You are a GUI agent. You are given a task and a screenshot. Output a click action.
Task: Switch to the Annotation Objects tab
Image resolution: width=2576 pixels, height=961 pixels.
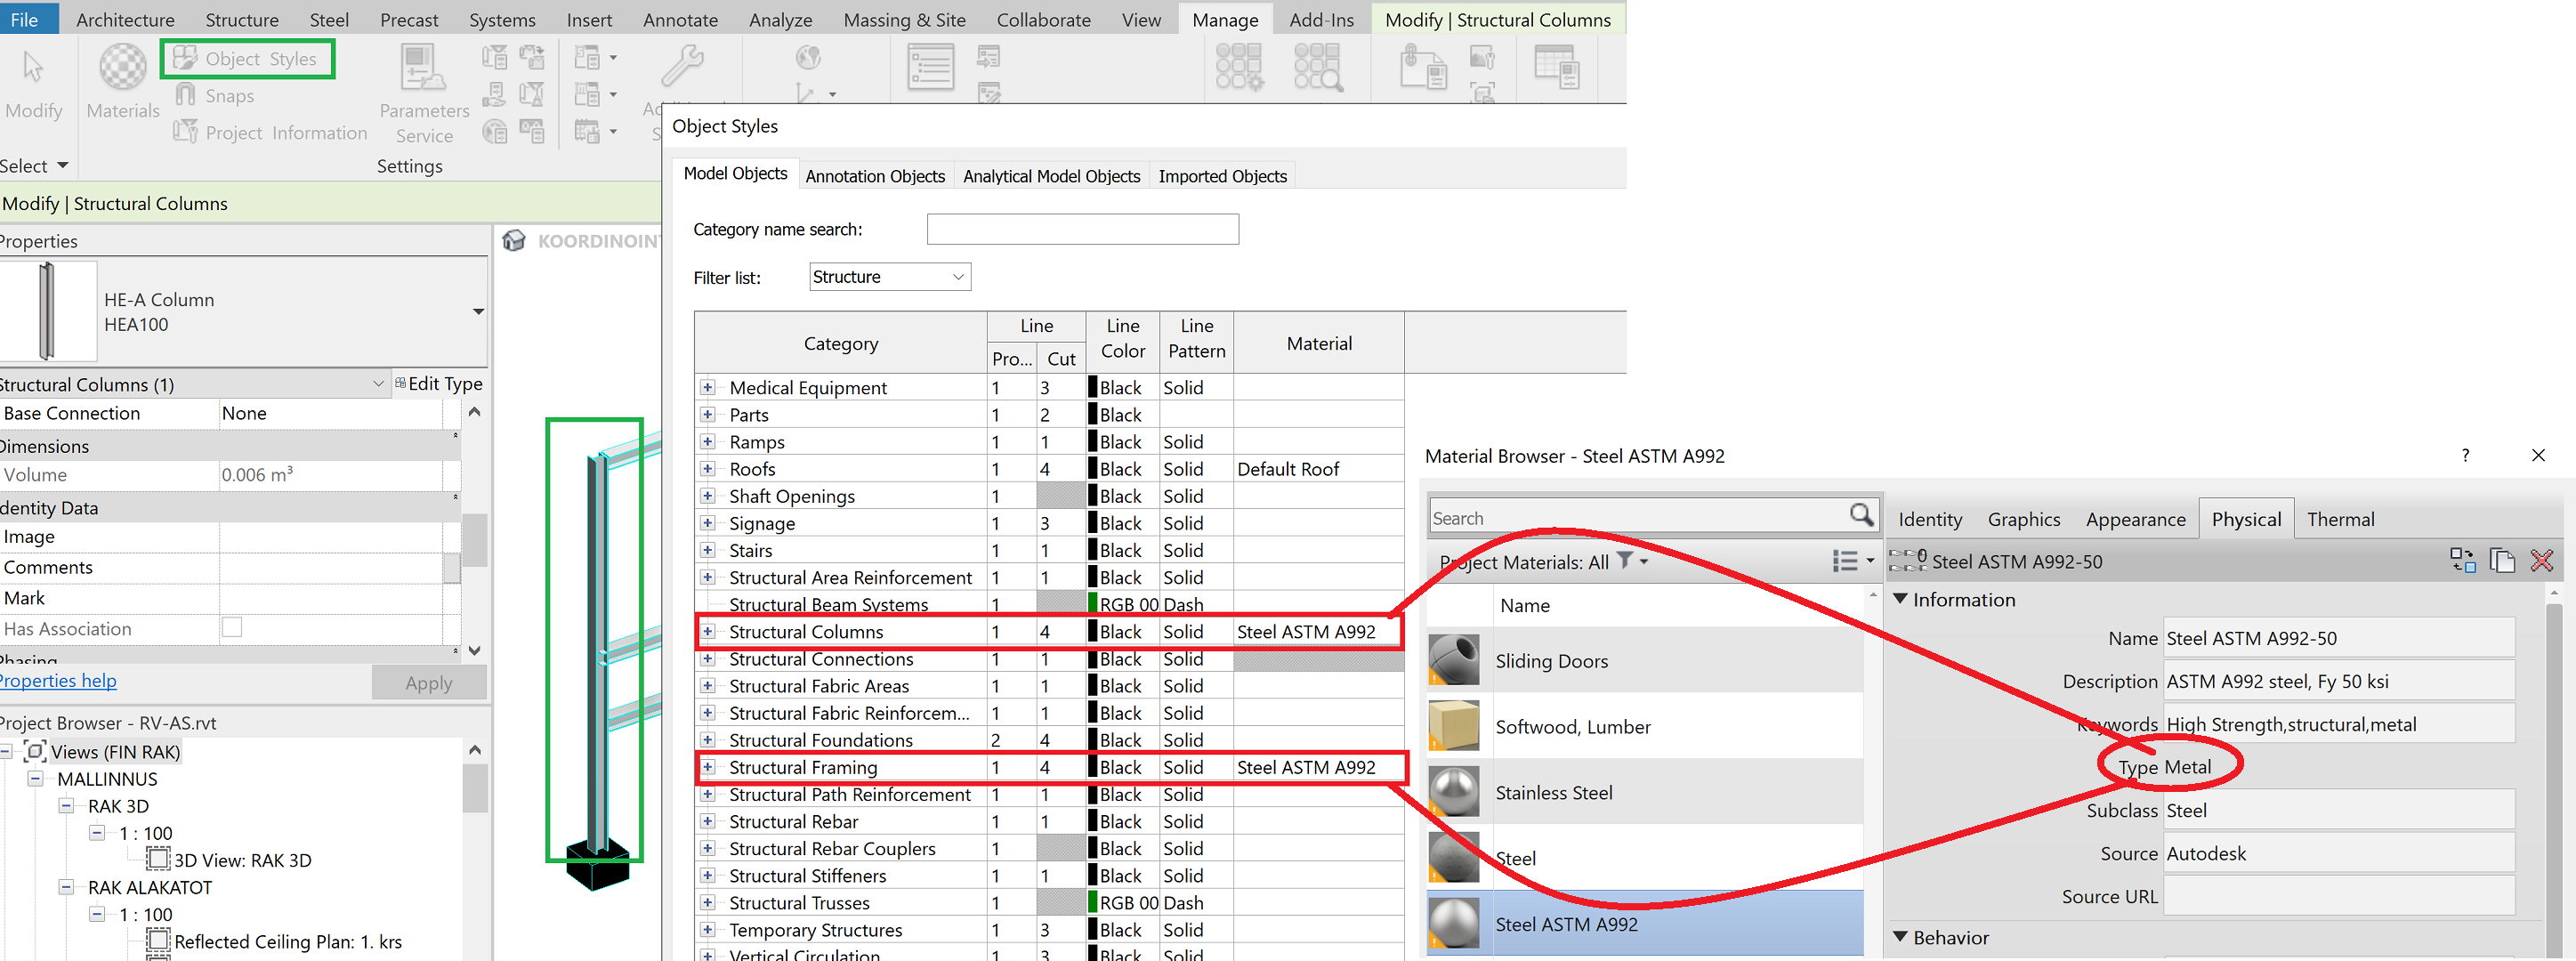(x=875, y=176)
